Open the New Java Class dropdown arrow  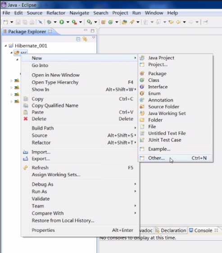pos(117,22)
